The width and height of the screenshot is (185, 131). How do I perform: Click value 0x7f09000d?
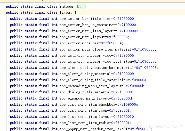coord(122,98)
